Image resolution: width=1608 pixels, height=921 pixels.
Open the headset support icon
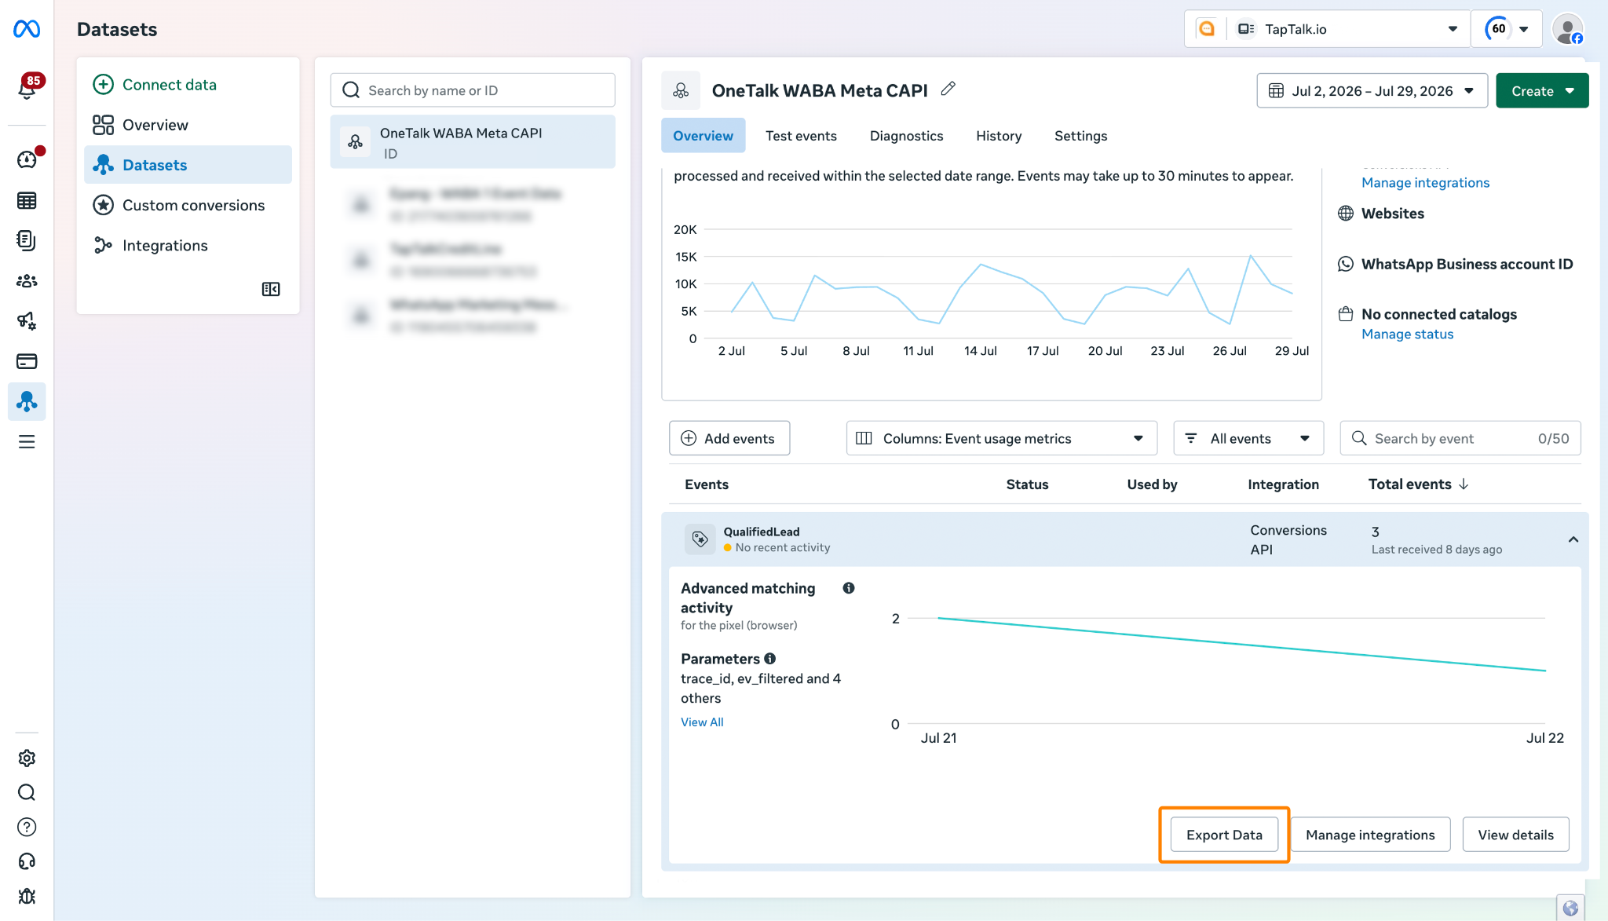click(x=27, y=861)
